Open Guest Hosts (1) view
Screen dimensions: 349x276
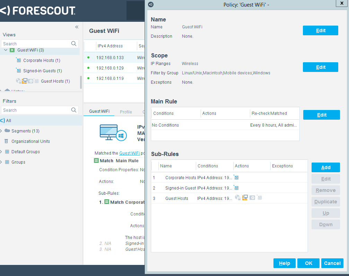click(x=55, y=81)
